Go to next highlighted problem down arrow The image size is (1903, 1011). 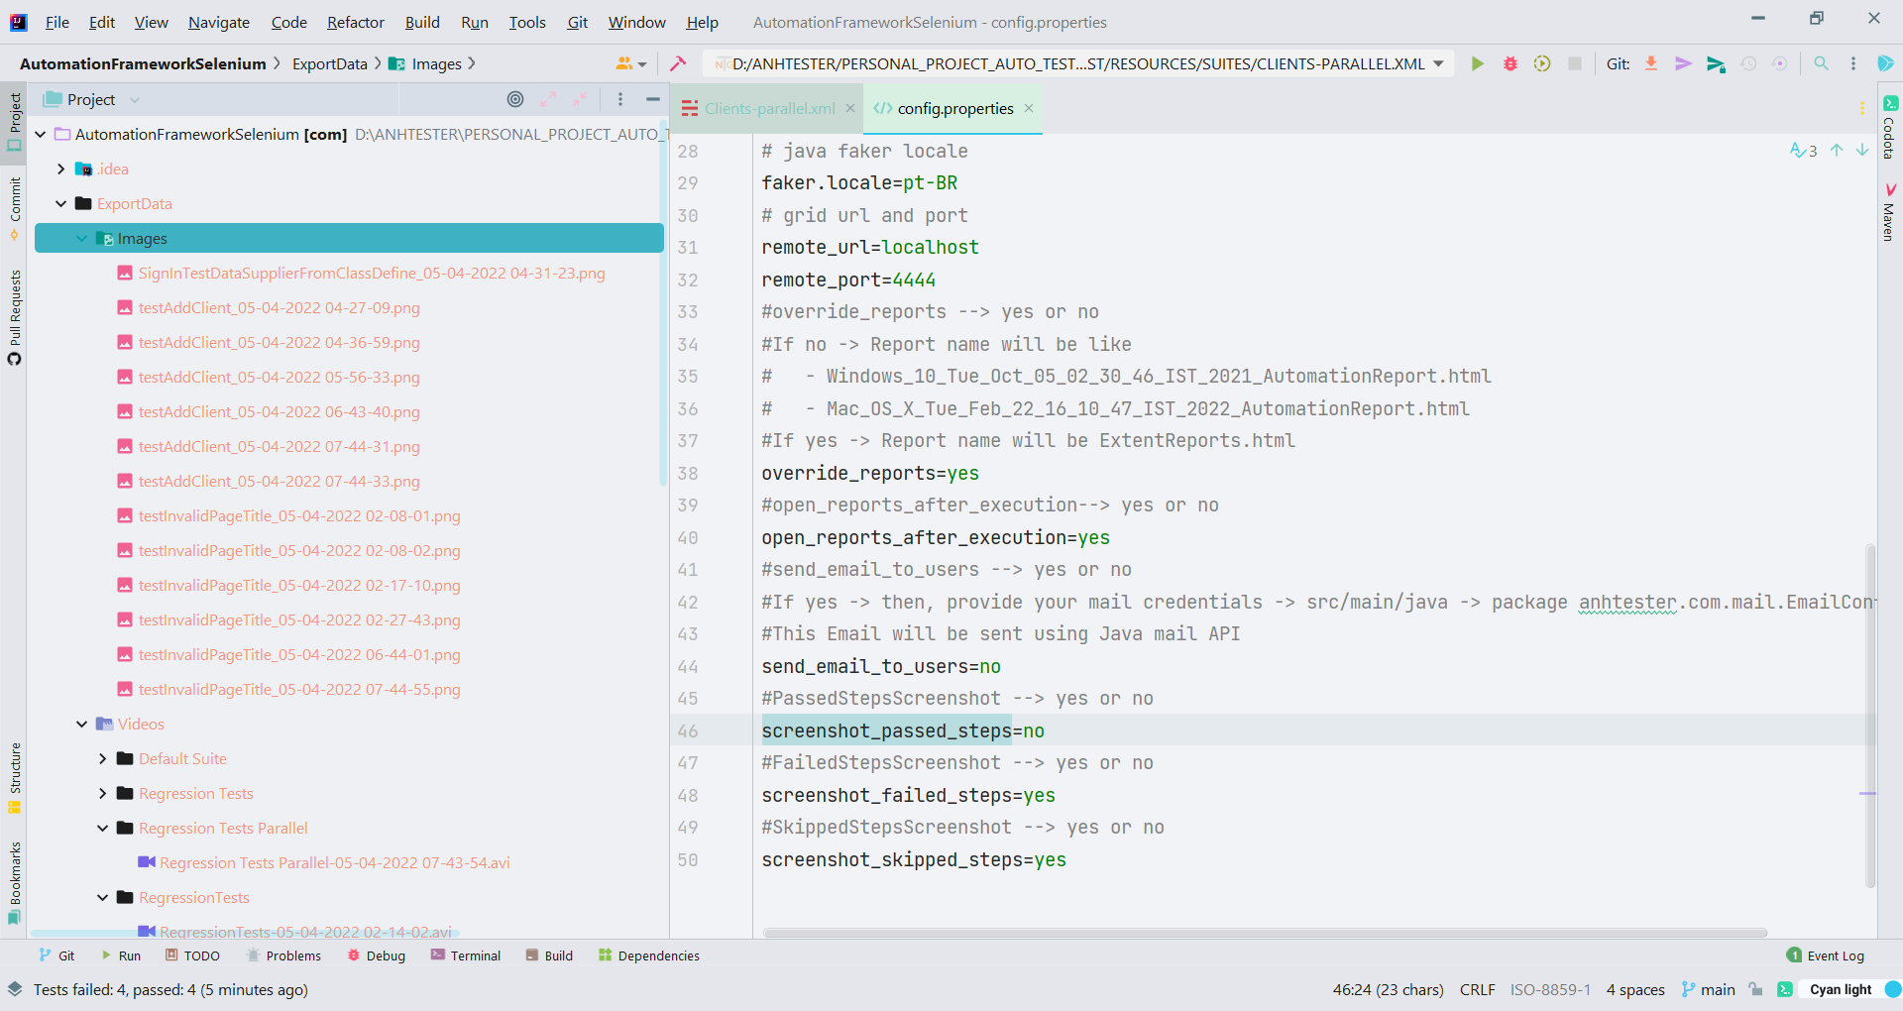(1862, 150)
